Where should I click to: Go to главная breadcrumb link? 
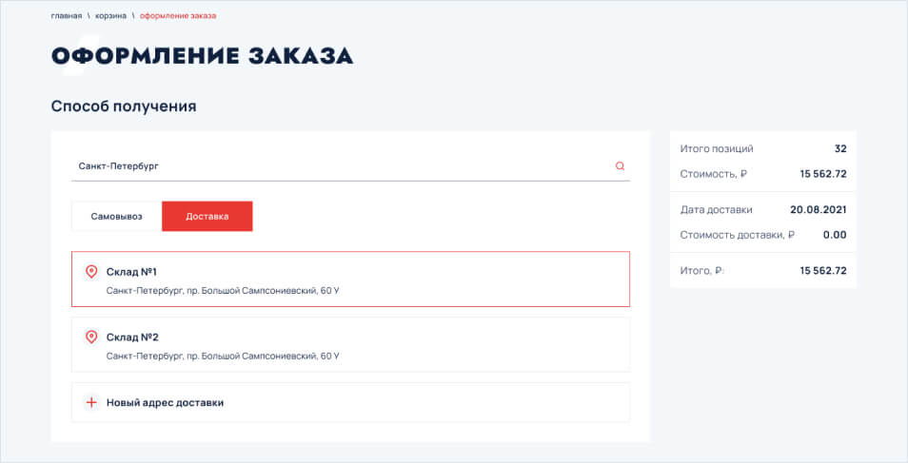[x=67, y=16]
